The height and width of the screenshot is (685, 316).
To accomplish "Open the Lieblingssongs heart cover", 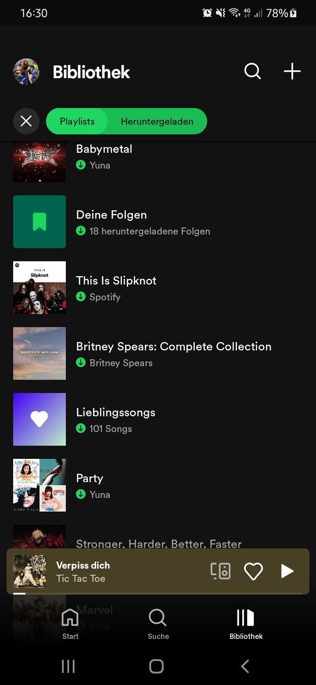I will (39, 419).
